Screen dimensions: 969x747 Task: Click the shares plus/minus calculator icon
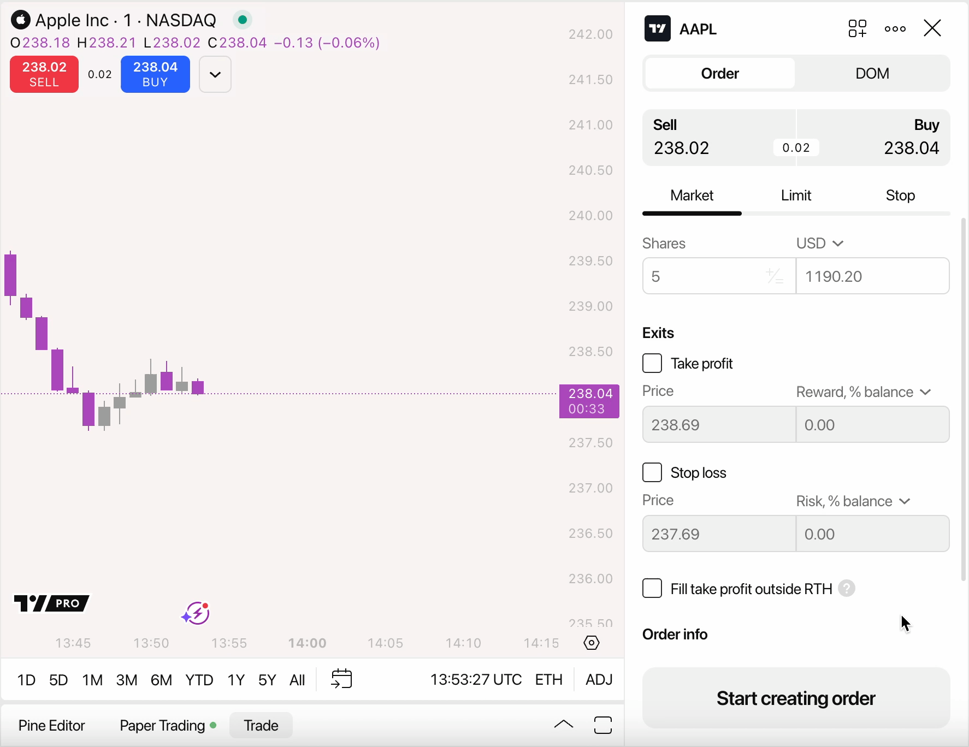[775, 276]
